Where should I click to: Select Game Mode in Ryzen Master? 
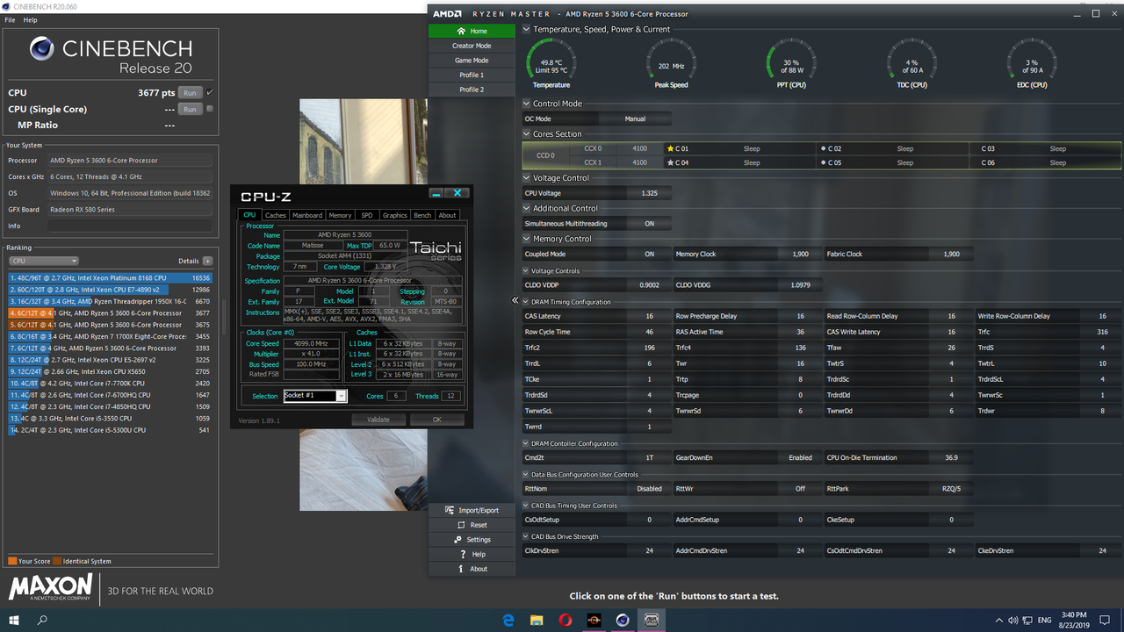(x=472, y=61)
